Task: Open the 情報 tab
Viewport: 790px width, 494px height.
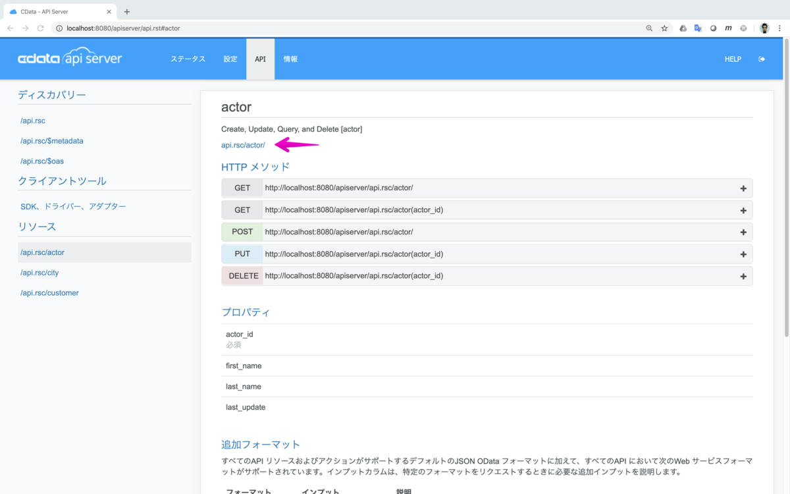Action: pos(290,59)
